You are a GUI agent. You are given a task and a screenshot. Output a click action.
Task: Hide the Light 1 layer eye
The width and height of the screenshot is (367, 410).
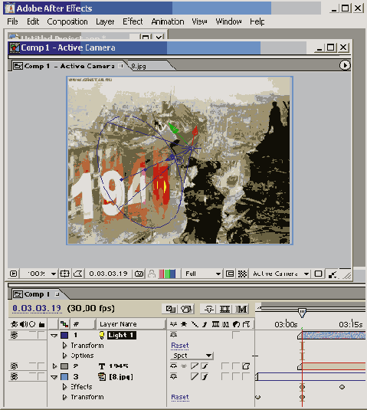[15, 335]
